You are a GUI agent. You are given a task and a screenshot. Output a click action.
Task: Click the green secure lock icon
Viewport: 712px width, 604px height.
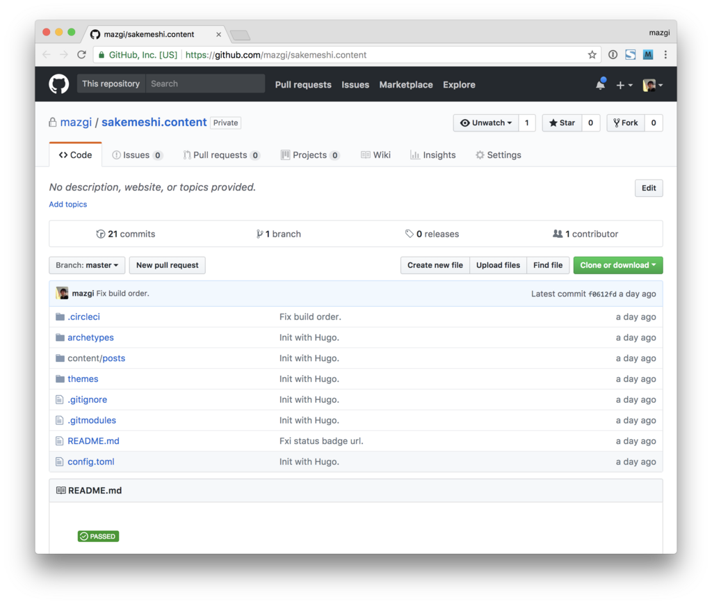click(x=102, y=55)
